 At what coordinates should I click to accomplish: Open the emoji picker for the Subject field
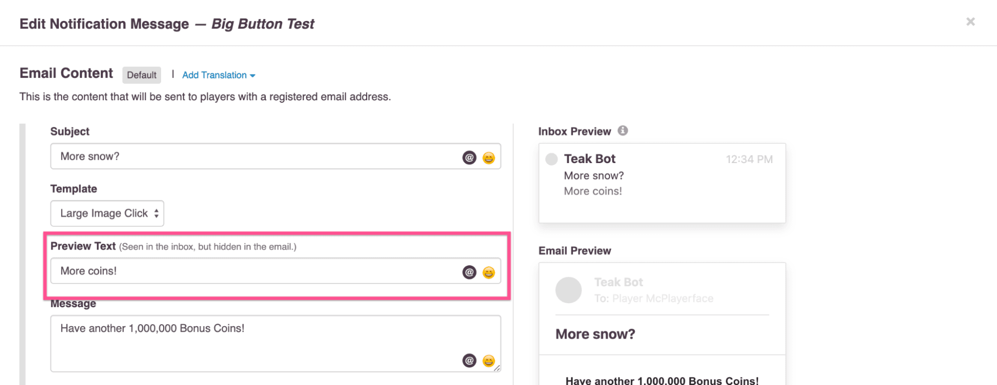pos(489,157)
